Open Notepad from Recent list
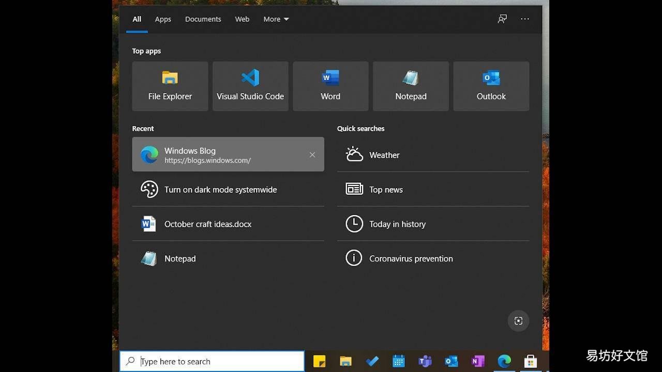Image resolution: width=662 pixels, height=372 pixels. pos(228,258)
